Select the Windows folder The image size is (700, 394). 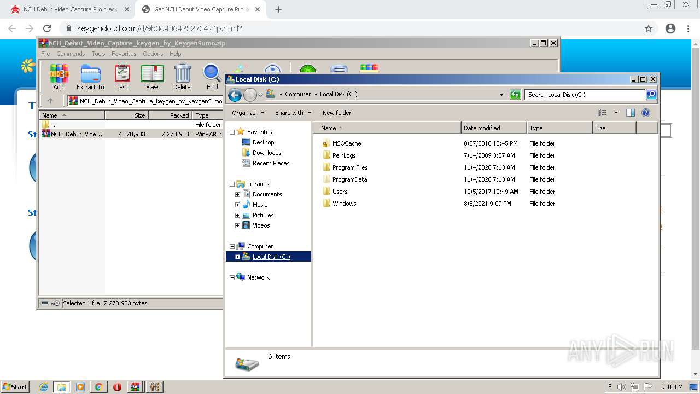[x=344, y=204]
